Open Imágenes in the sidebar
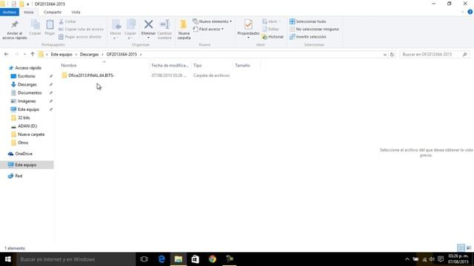Screen dimensions: 474x266 point(23,101)
